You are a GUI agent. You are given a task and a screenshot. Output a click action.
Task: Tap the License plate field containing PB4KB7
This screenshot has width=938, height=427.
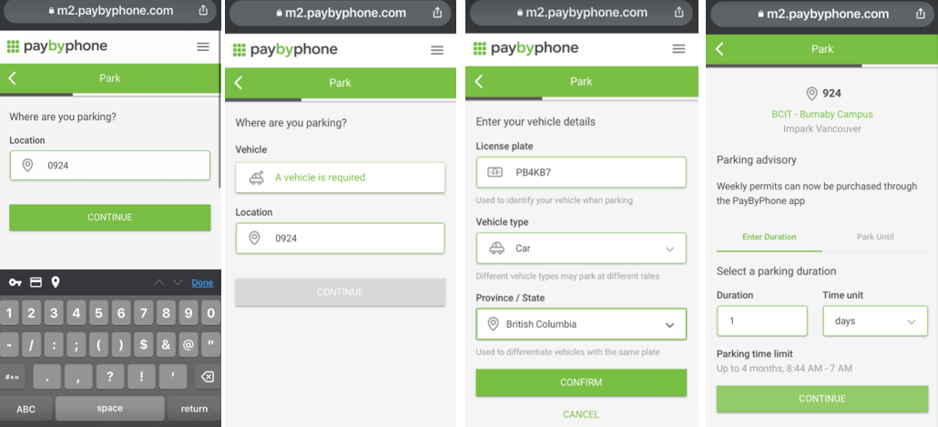(581, 172)
